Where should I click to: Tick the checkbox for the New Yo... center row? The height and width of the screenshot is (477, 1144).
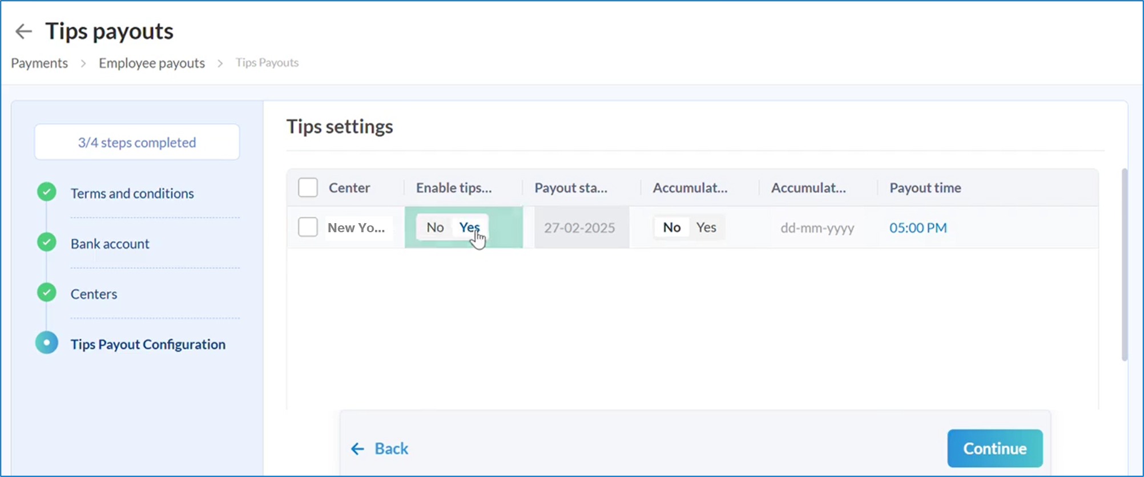pos(308,227)
